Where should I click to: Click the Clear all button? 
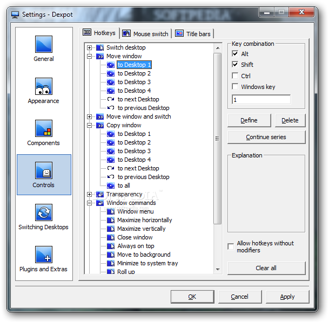tap(266, 268)
